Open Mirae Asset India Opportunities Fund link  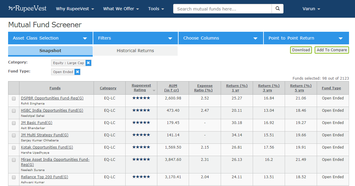tap(55, 162)
